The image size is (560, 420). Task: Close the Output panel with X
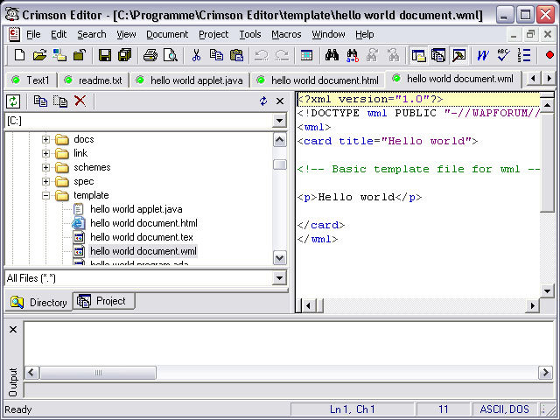[x=13, y=329]
